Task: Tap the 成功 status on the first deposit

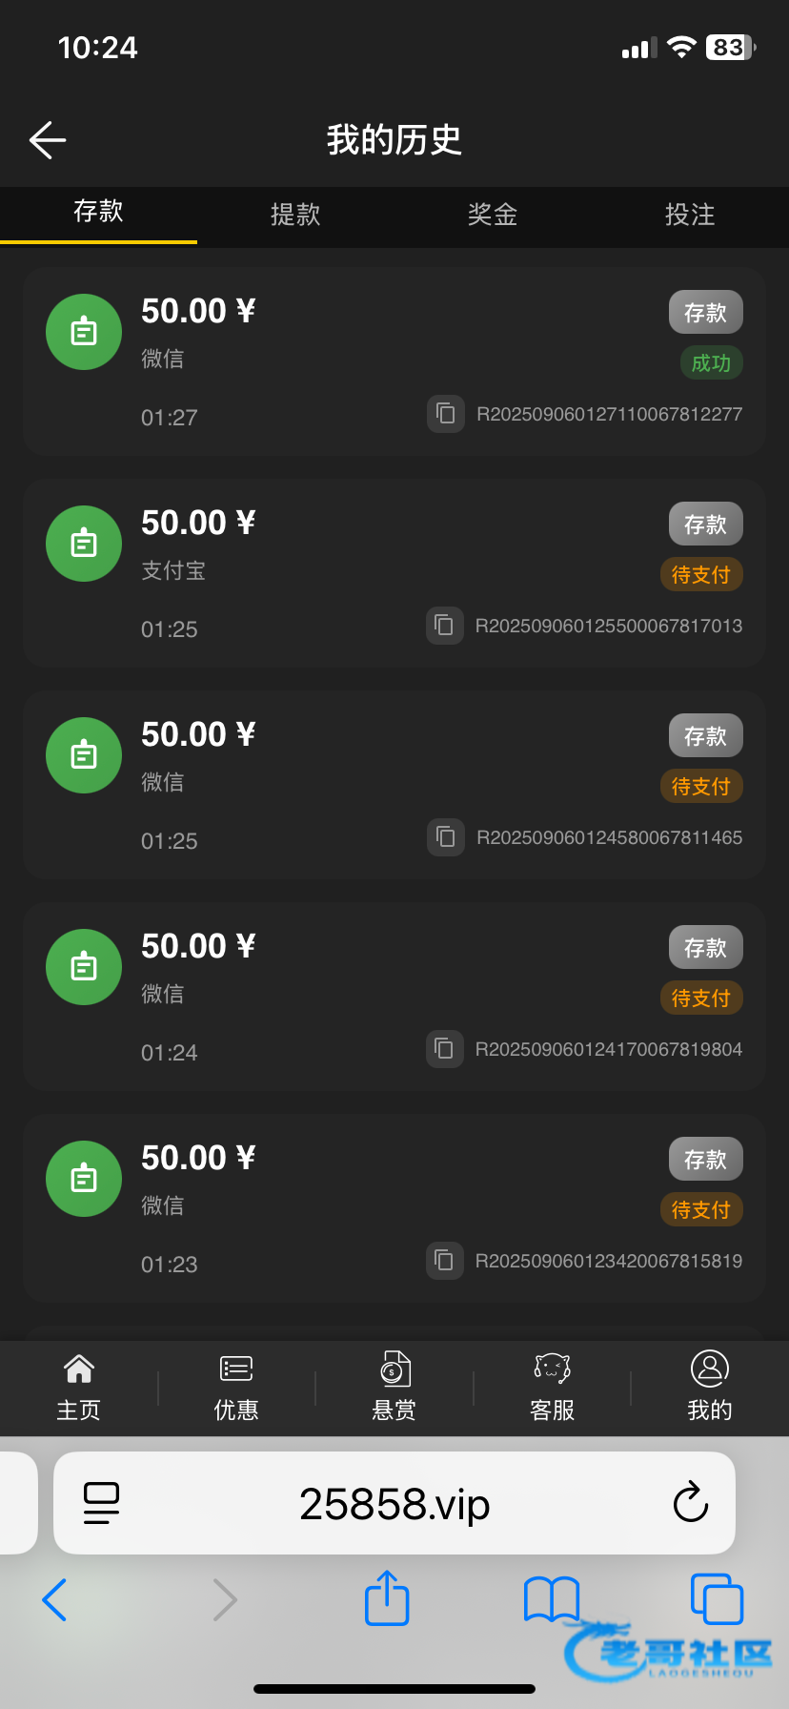Action: [711, 363]
